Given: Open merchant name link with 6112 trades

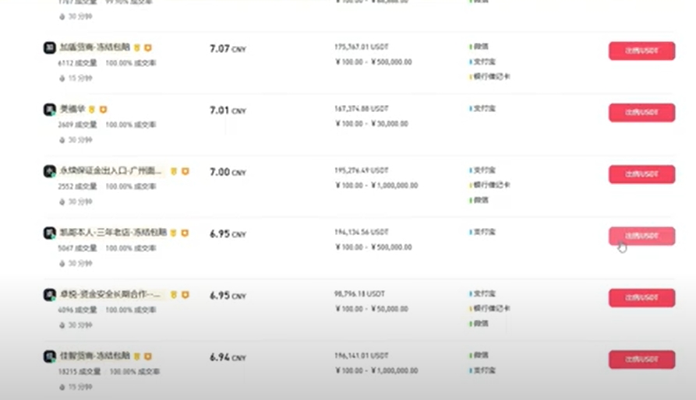Looking at the screenshot, I should click(x=94, y=48).
